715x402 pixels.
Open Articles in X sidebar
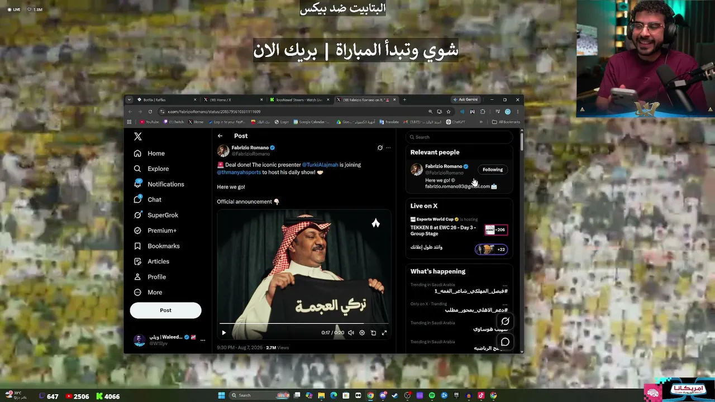tap(152, 261)
